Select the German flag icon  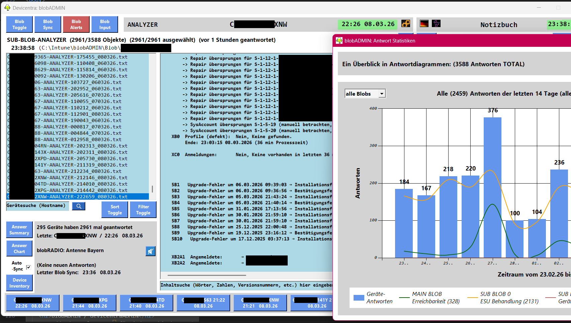tap(424, 23)
